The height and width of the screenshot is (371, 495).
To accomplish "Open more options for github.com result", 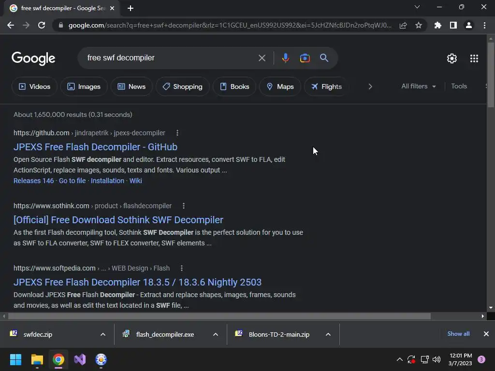I will tap(177, 133).
